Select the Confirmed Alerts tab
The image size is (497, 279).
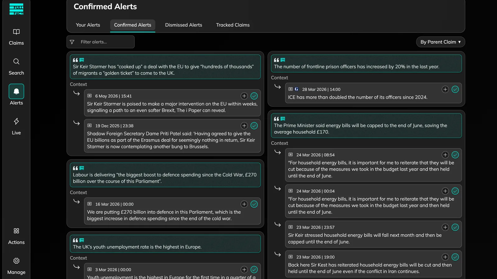click(x=133, y=25)
